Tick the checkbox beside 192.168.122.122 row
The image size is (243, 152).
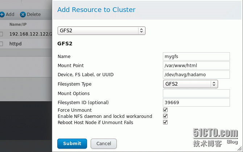pos(1,34)
